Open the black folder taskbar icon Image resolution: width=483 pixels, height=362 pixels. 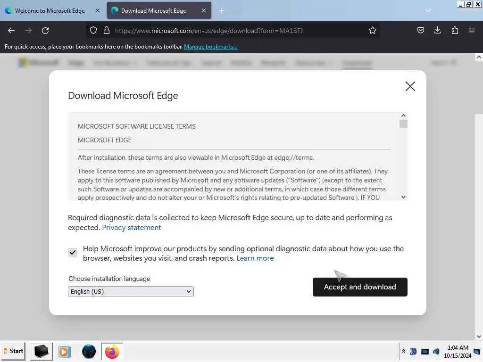point(41,351)
